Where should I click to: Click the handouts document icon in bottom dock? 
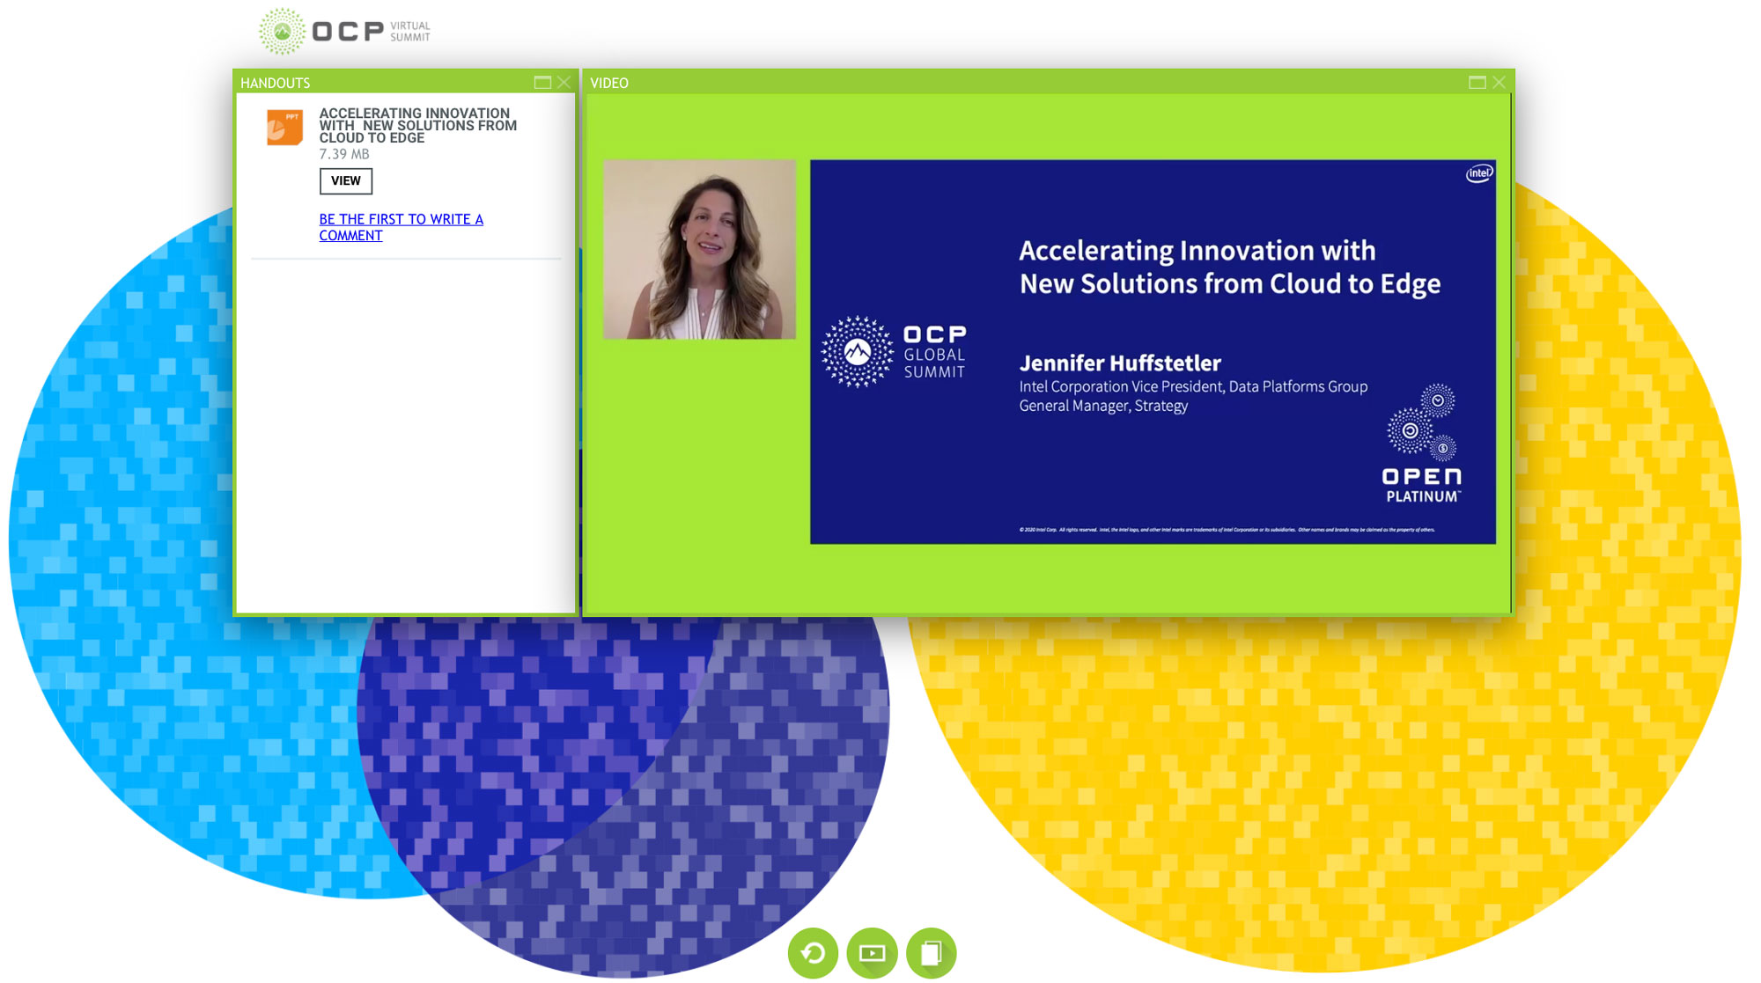pos(931,953)
